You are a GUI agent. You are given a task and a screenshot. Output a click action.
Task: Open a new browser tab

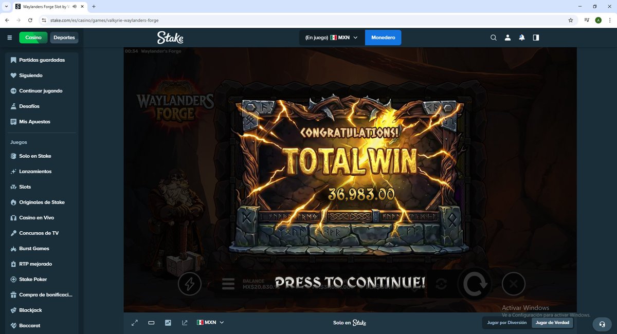[x=94, y=7]
